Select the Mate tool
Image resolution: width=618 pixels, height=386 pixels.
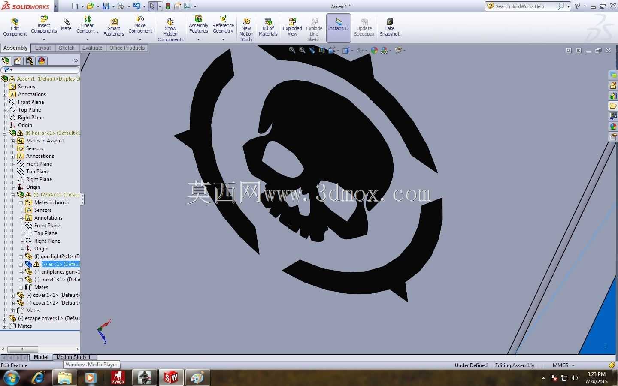point(66,24)
